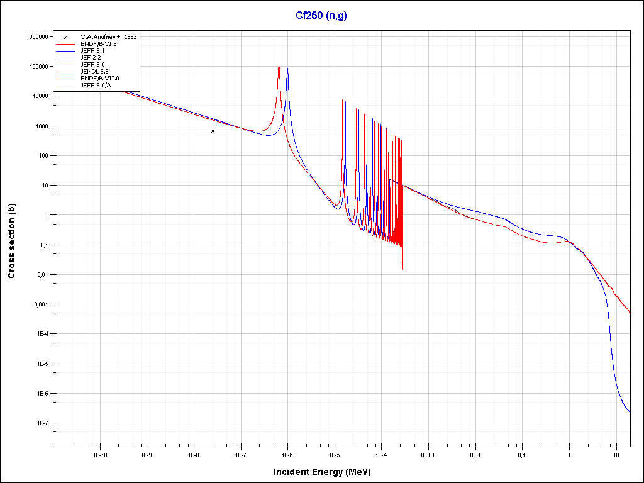Click the ENDF/B-VI.8 legend label
The height and width of the screenshot is (483, 644).
coord(99,44)
